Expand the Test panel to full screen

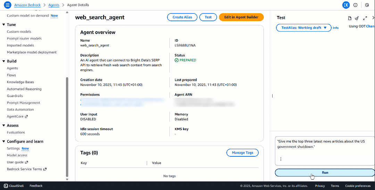[x=365, y=18]
